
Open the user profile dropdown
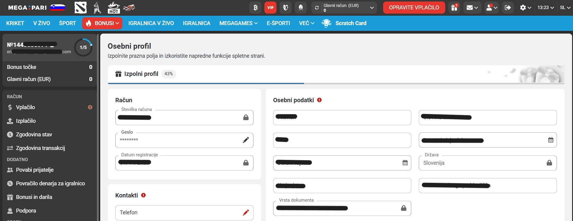492,8
